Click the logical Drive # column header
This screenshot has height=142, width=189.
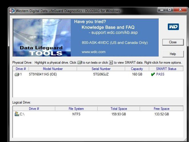click(34, 108)
